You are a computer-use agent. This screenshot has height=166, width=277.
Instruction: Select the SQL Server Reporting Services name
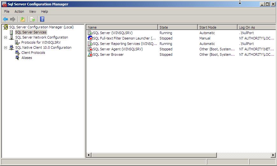pos(125,44)
